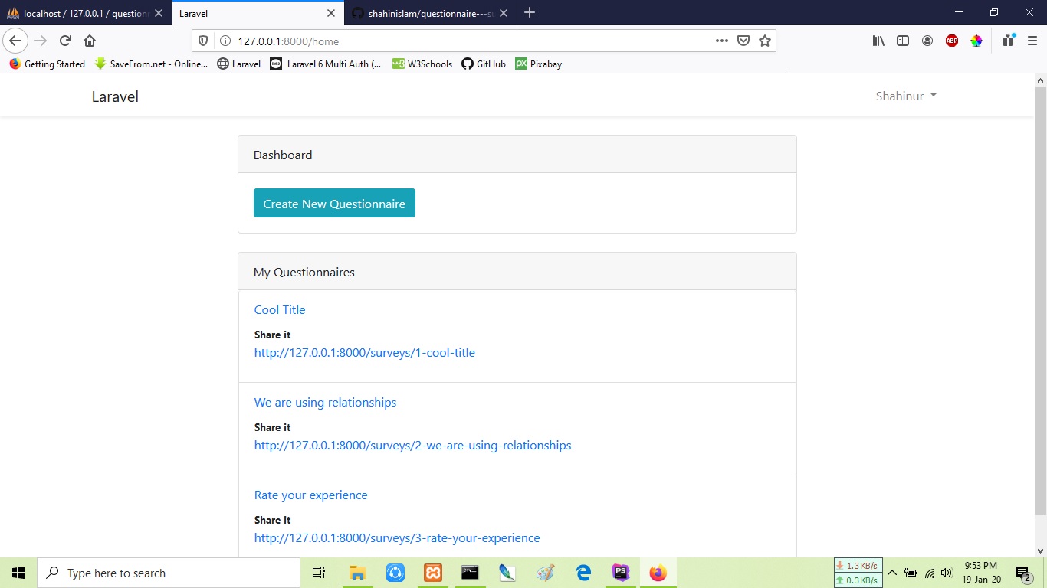
Task: Bookmark this page with the star
Action: pyautogui.click(x=764, y=41)
